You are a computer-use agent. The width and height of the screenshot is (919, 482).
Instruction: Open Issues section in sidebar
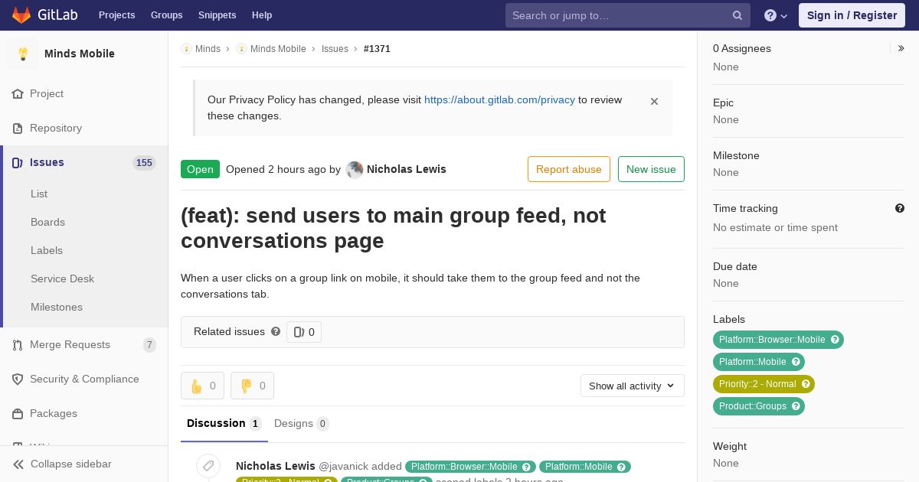point(84,162)
